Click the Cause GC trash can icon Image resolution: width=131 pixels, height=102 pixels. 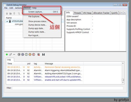[x=14, y=13]
